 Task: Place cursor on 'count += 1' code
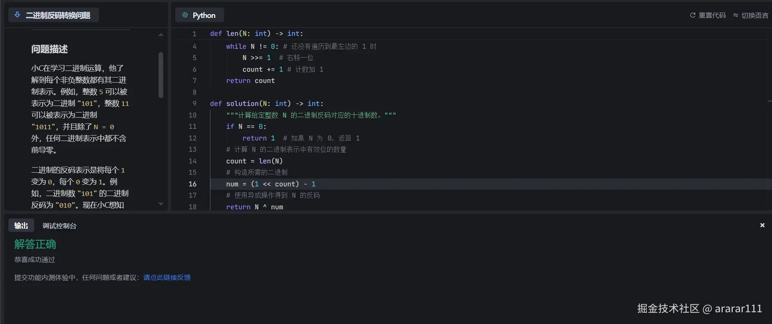click(263, 69)
